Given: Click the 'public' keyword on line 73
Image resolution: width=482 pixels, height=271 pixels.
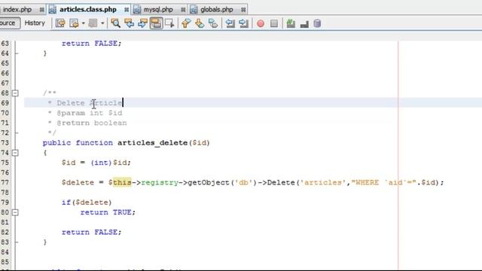Looking at the screenshot, I should point(57,143).
